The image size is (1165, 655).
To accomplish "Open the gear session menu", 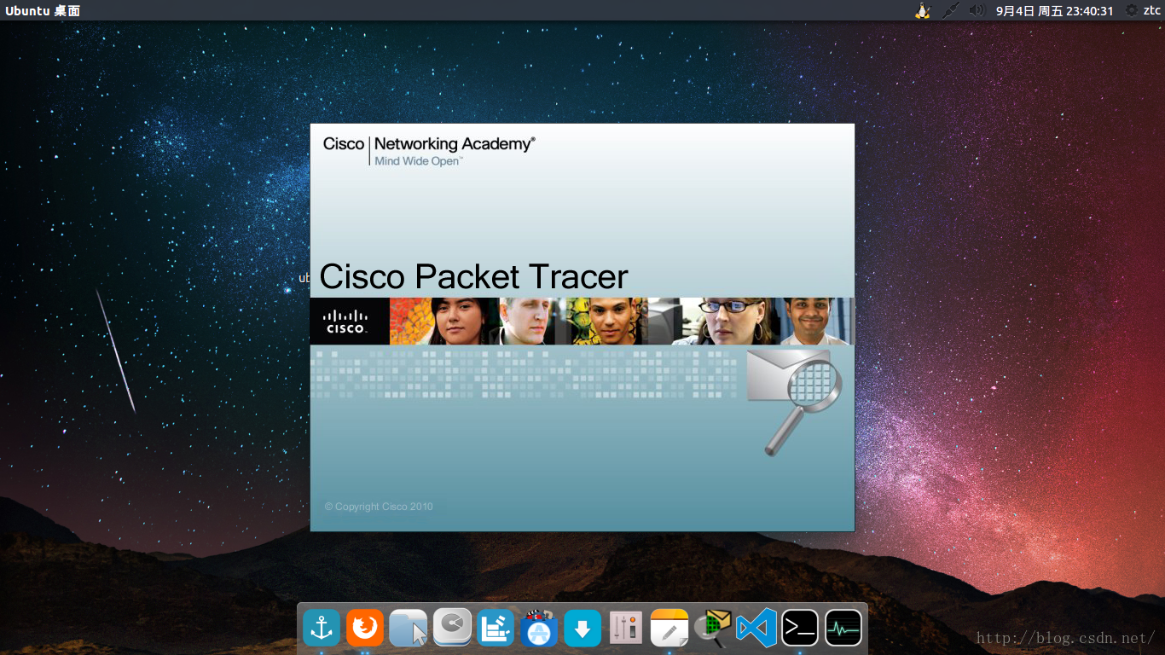I will point(1132,10).
